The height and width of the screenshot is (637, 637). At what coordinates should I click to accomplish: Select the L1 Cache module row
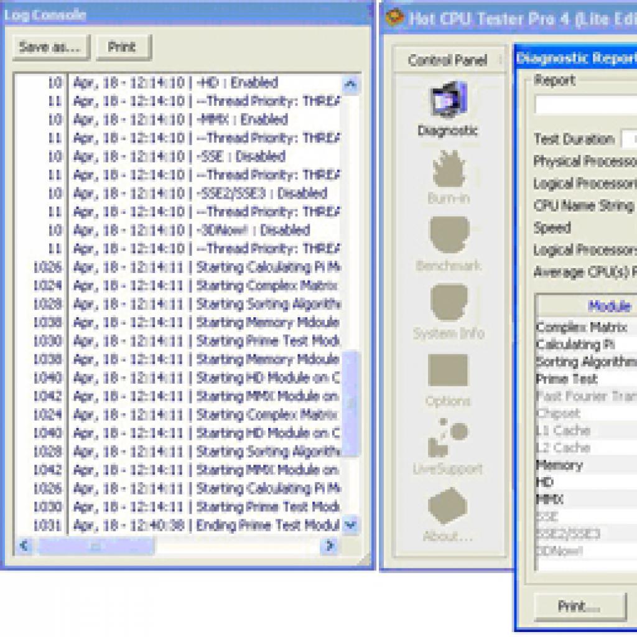[x=587, y=430]
